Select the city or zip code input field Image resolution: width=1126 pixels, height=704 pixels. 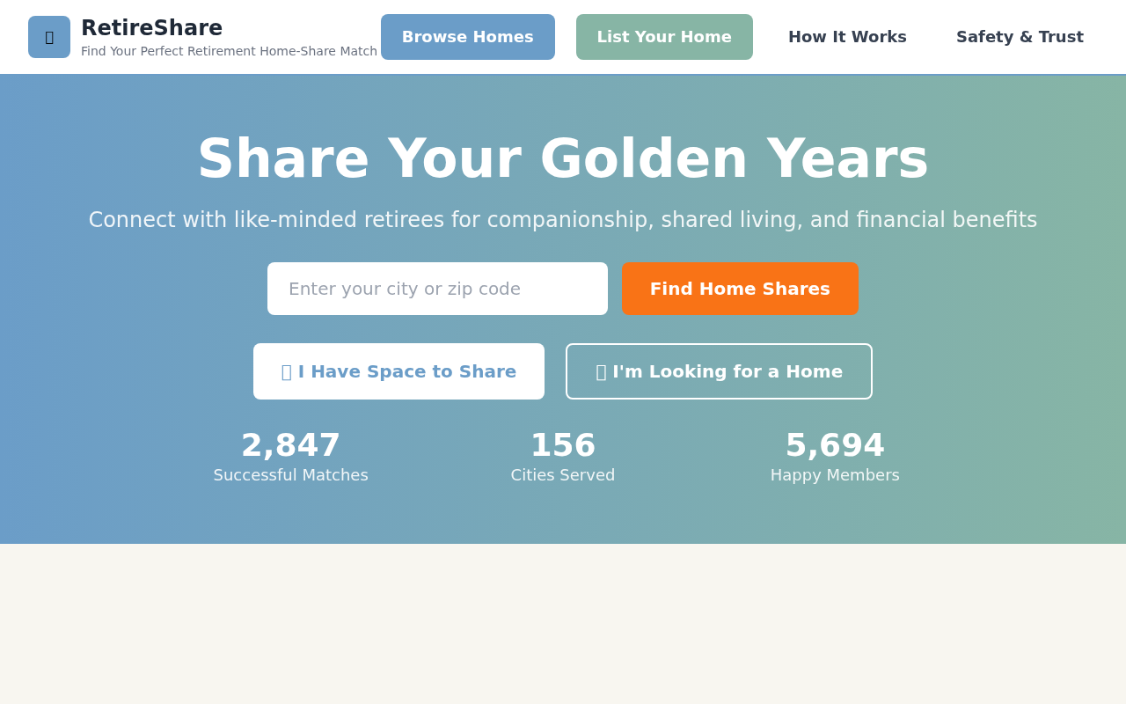437,289
